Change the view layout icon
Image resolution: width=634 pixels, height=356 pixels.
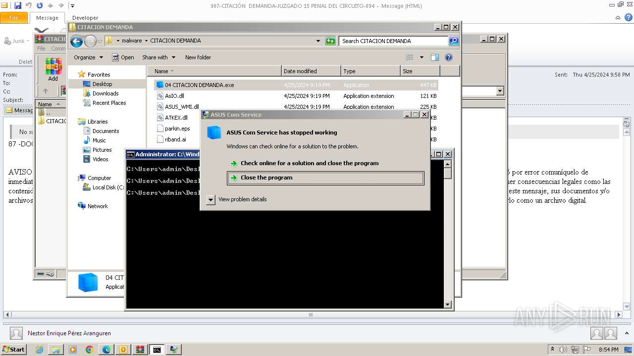tap(410, 57)
